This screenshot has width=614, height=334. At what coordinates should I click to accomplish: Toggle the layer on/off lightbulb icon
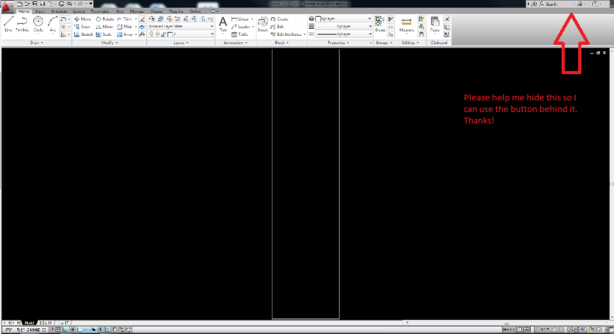pos(151,35)
